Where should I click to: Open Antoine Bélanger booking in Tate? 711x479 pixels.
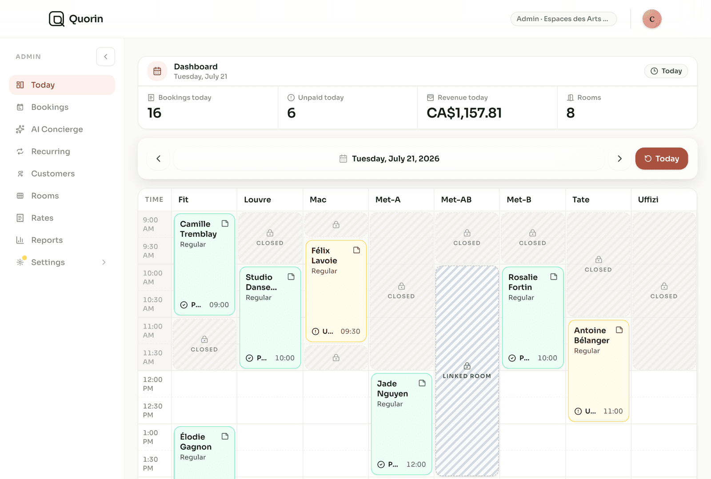click(599, 371)
